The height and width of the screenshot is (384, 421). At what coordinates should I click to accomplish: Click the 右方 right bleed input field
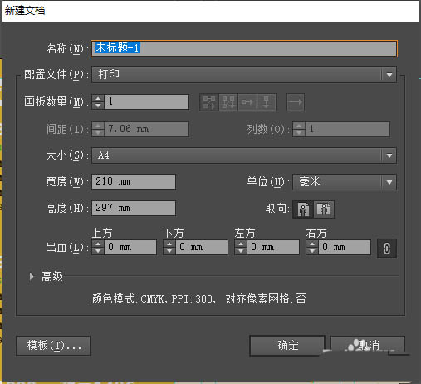coord(345,248)
